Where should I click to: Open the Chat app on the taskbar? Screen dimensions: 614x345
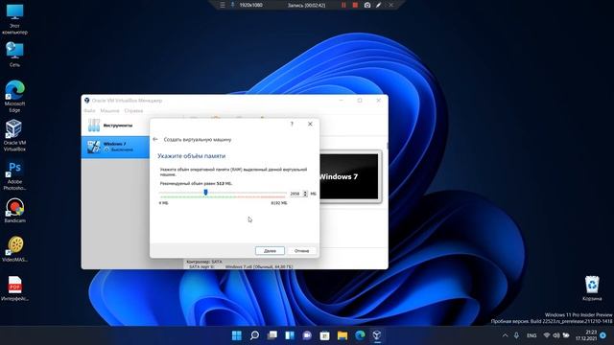click(x=307, y=335)
